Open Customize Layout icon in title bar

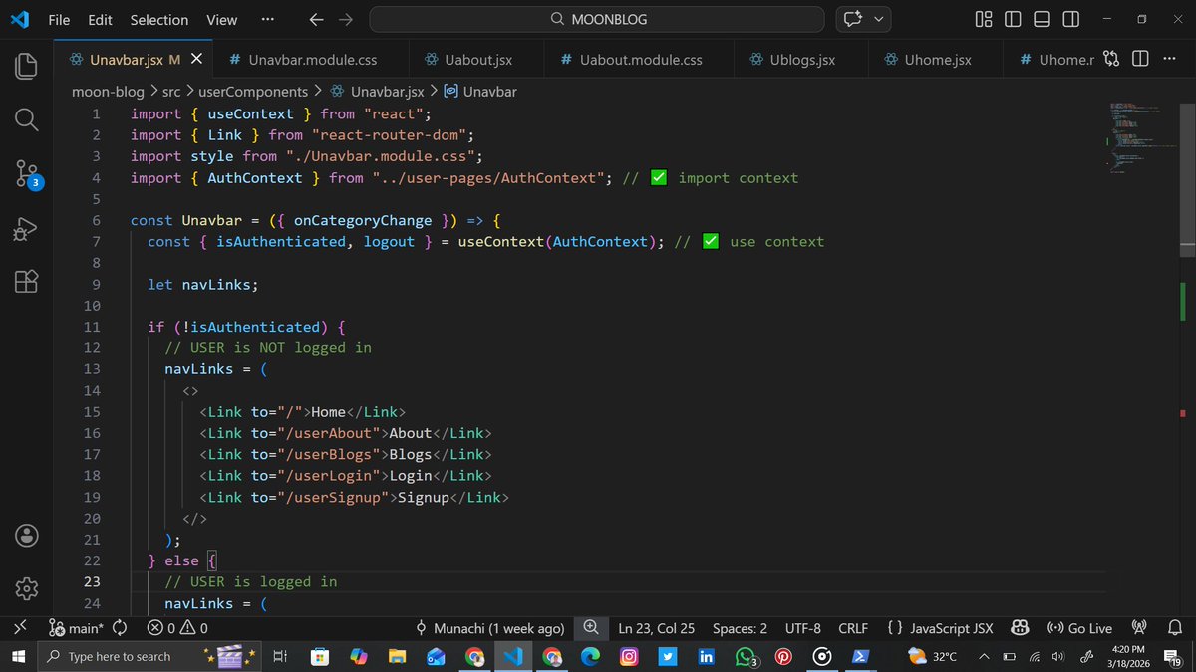984,19
